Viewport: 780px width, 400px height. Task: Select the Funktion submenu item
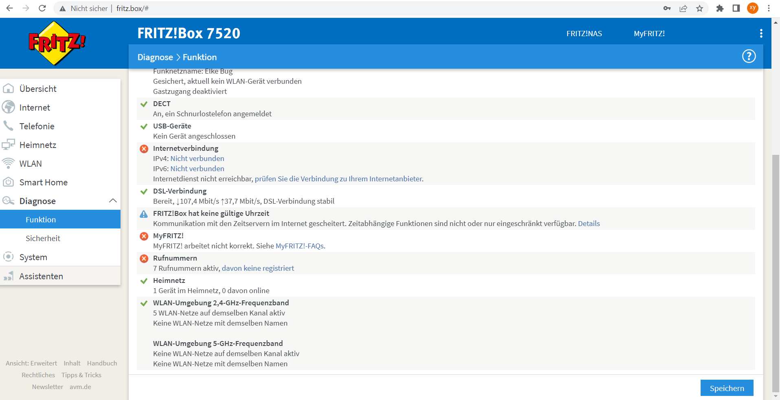click(60, 220)
